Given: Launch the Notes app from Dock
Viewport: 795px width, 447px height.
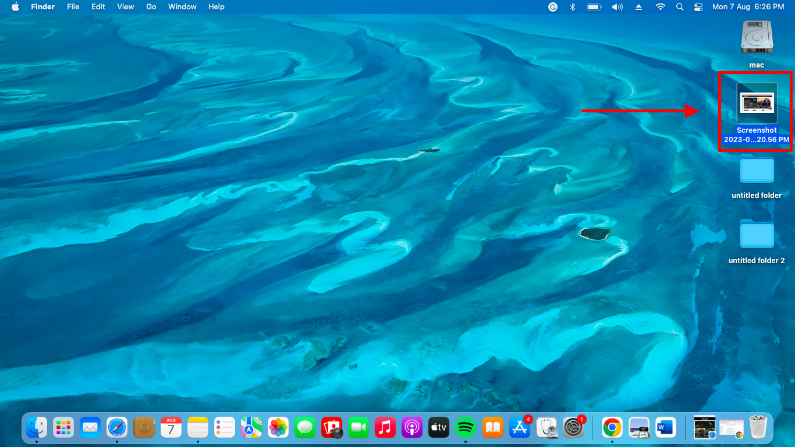Looking at the screenshot, I should click(x=198, y=428).
